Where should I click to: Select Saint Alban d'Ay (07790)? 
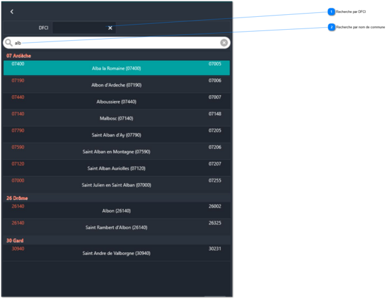pyautogui.click(x=117, y=135)
